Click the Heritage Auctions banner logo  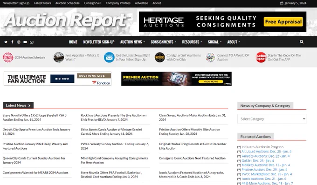click(x=164, y=22)
